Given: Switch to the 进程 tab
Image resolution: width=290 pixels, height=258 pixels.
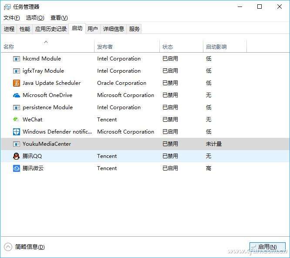Looking at the screenshot, I should pyautogui.click(x=9, y=29).
